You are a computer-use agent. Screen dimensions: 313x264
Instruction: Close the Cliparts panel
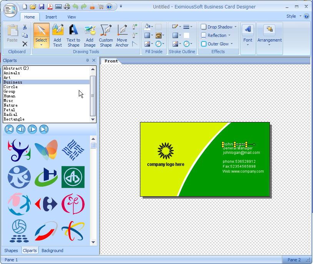pos(94,60)
